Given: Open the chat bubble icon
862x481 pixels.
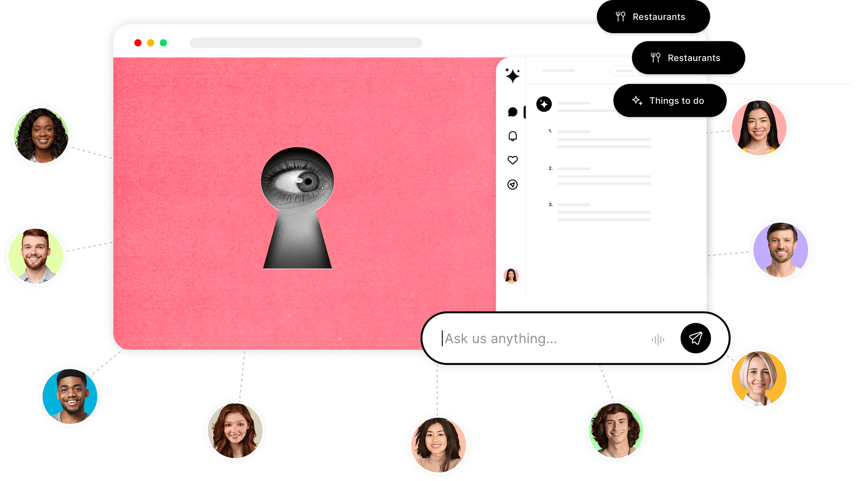Looking at the screenshot, I should pyautogui.click(x=512, y=112).
